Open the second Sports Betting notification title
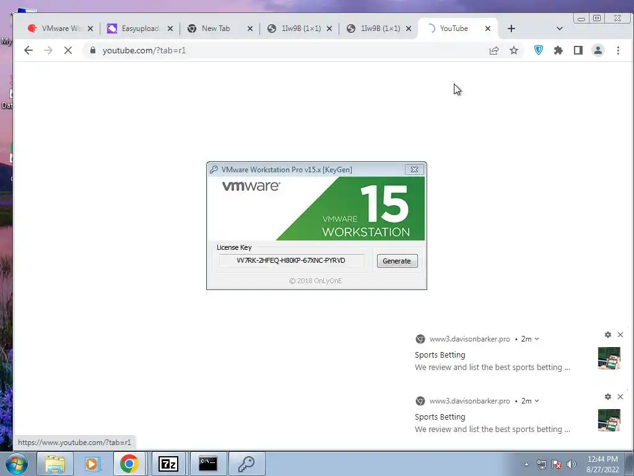The width and height of the screenshot is (634, 476). click(440, 417)
